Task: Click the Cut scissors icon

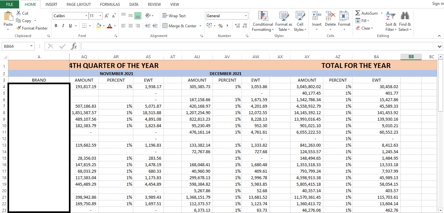Action: point(19,13)
